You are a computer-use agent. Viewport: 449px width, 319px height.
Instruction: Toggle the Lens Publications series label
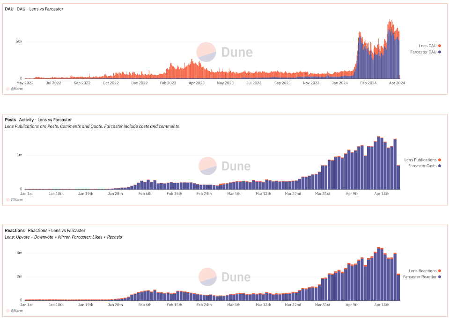tap(420, 160)
